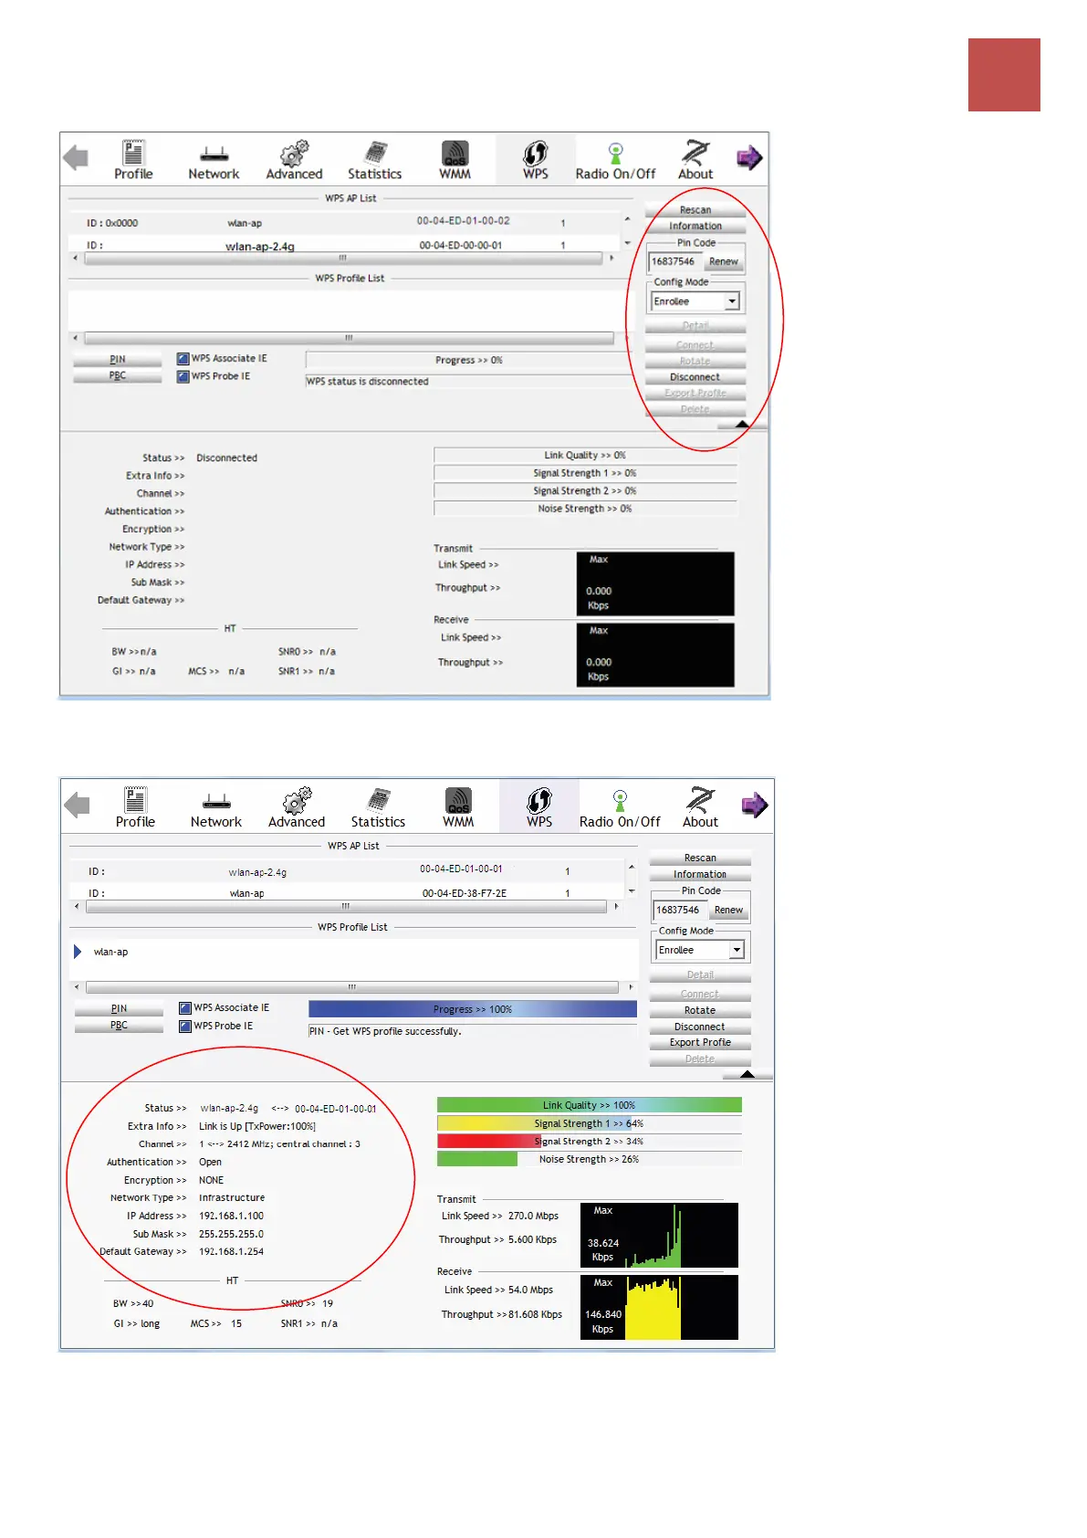Open Network icon in lower window
Viewport: 1087px width, 1538px height.
point(216,807)
